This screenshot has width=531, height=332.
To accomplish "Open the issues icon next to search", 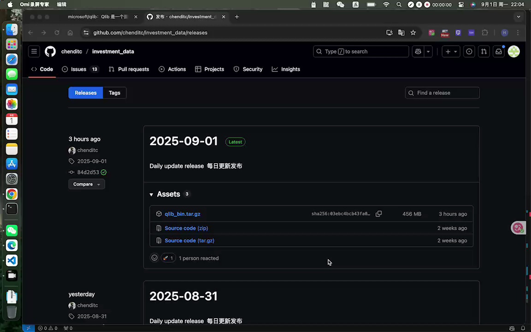I will pyautogui.click(x=469, y=51).
